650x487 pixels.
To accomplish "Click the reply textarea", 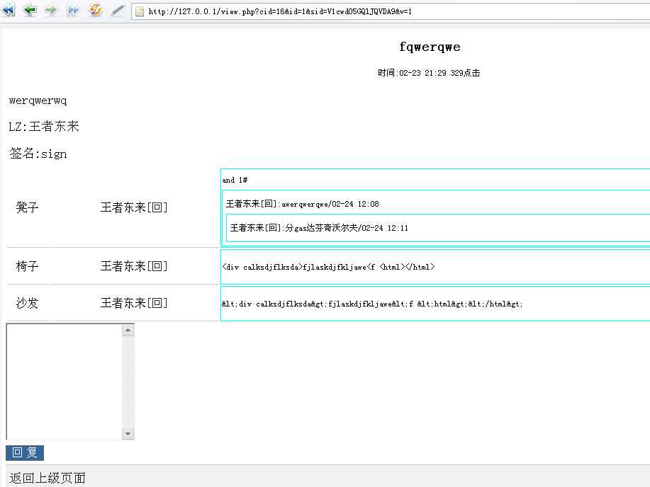I will (x=64, y=382).
